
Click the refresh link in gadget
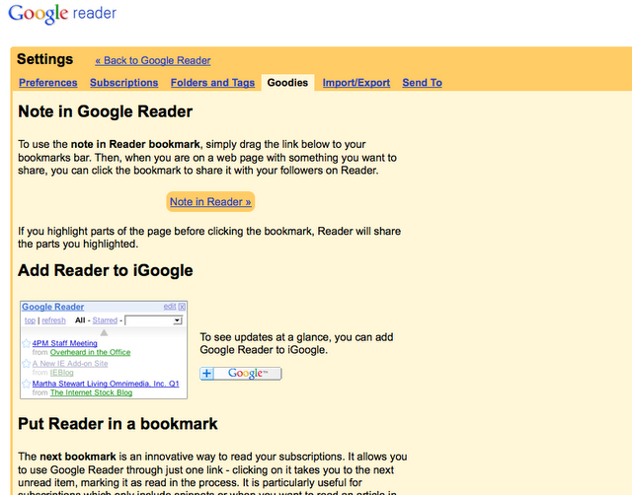pos(53,320)
